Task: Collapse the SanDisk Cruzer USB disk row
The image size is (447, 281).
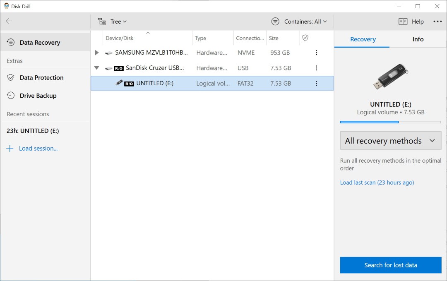Action: click(x=96, y=68)
